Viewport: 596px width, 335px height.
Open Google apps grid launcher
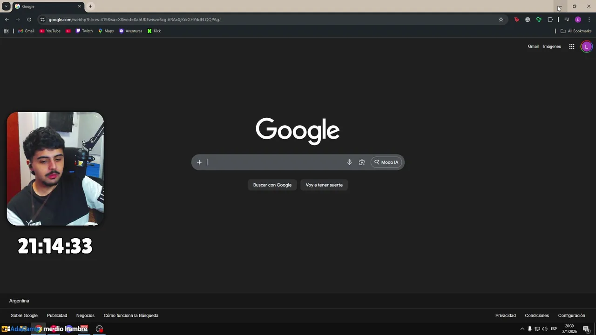pyautogui.click(x=572, y=47)
